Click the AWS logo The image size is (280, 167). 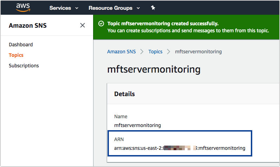pyautogui.click(x=22, y=7)
